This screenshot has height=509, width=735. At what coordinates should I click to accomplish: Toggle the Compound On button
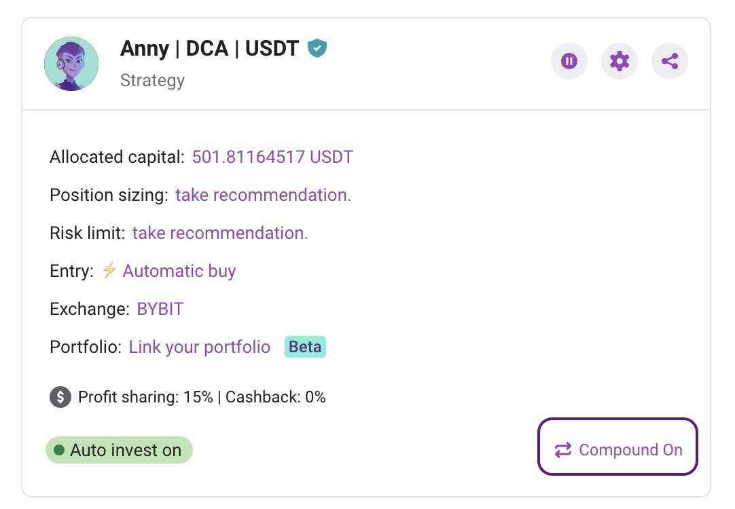(617, 447)
